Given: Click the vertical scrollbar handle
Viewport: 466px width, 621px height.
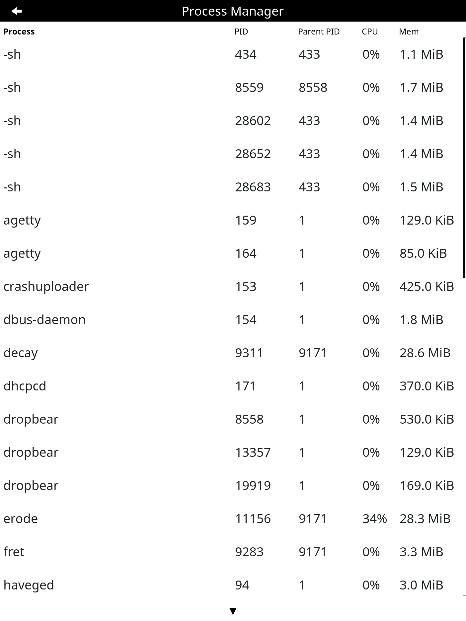Looking at the screenshot, I should pyautogui.click(x=464, y=158).
